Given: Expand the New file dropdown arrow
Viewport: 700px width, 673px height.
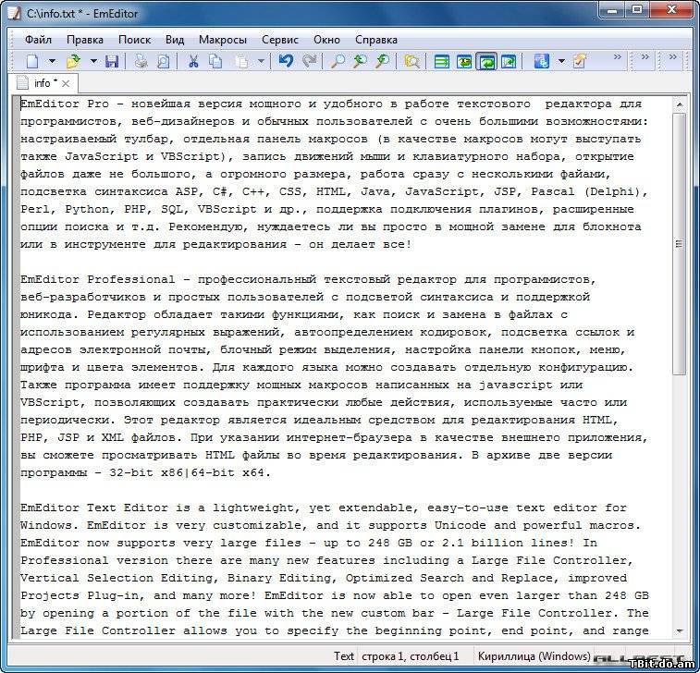Looking at the screenshot, I should point(52,61).
